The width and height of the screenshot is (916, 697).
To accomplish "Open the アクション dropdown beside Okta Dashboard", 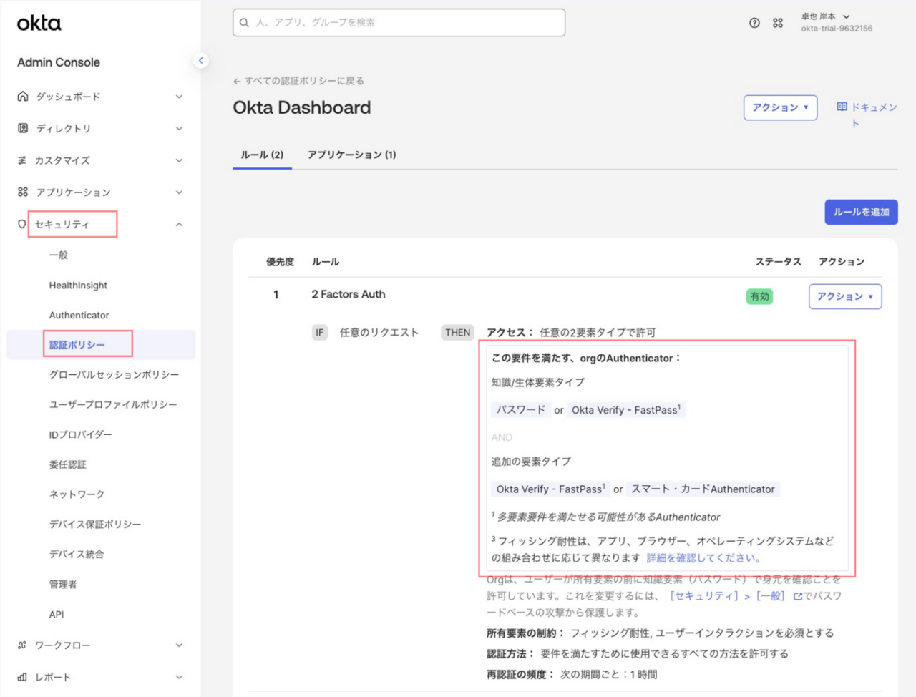I will [x=780, y=107].
